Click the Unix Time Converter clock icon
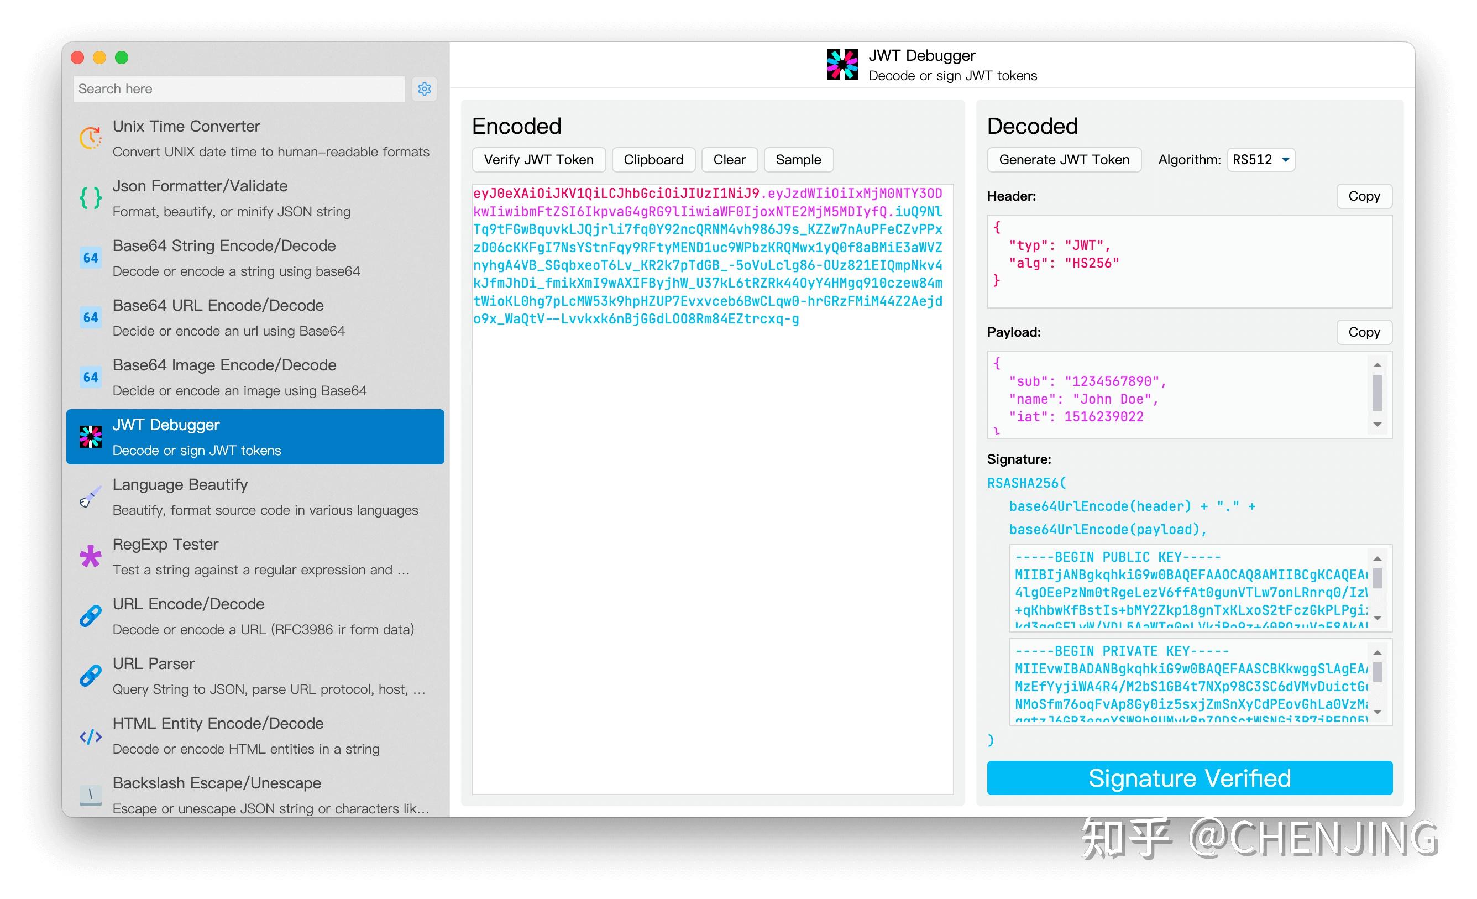Screen dimensions: 1477x899 click(91, 138)
